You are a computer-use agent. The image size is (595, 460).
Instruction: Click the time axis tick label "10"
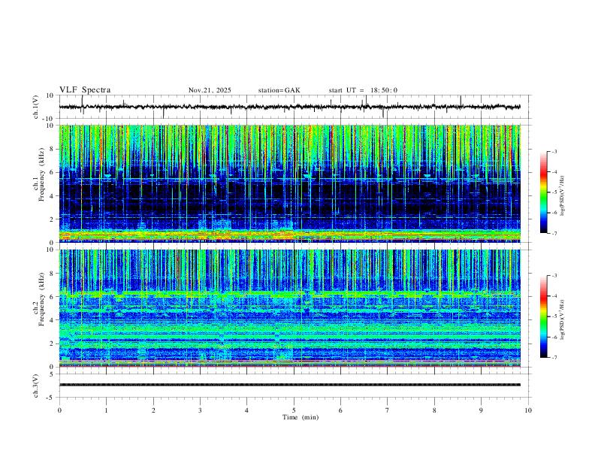[x=528, y=410]
